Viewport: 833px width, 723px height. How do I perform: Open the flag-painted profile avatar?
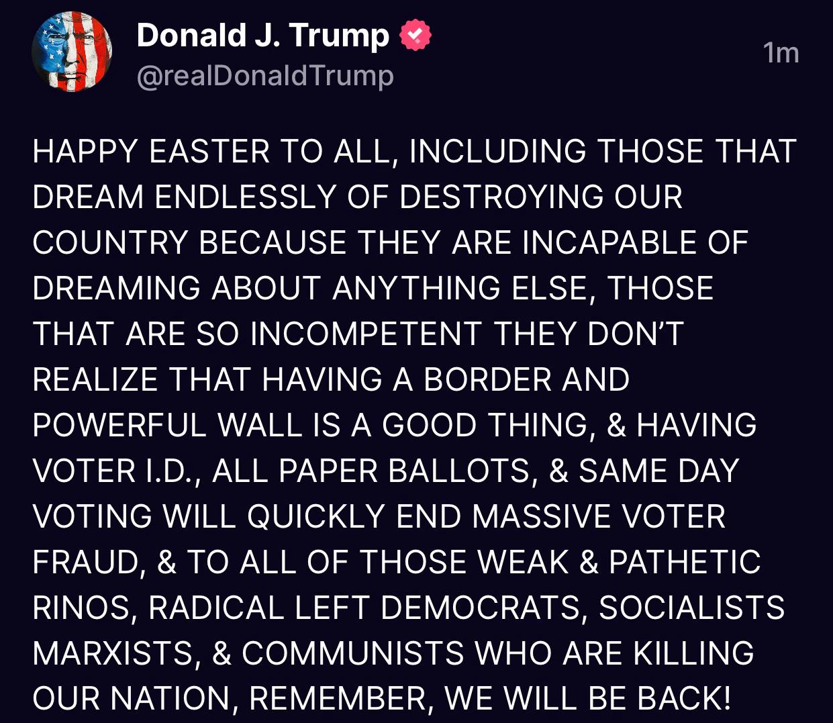72,52
